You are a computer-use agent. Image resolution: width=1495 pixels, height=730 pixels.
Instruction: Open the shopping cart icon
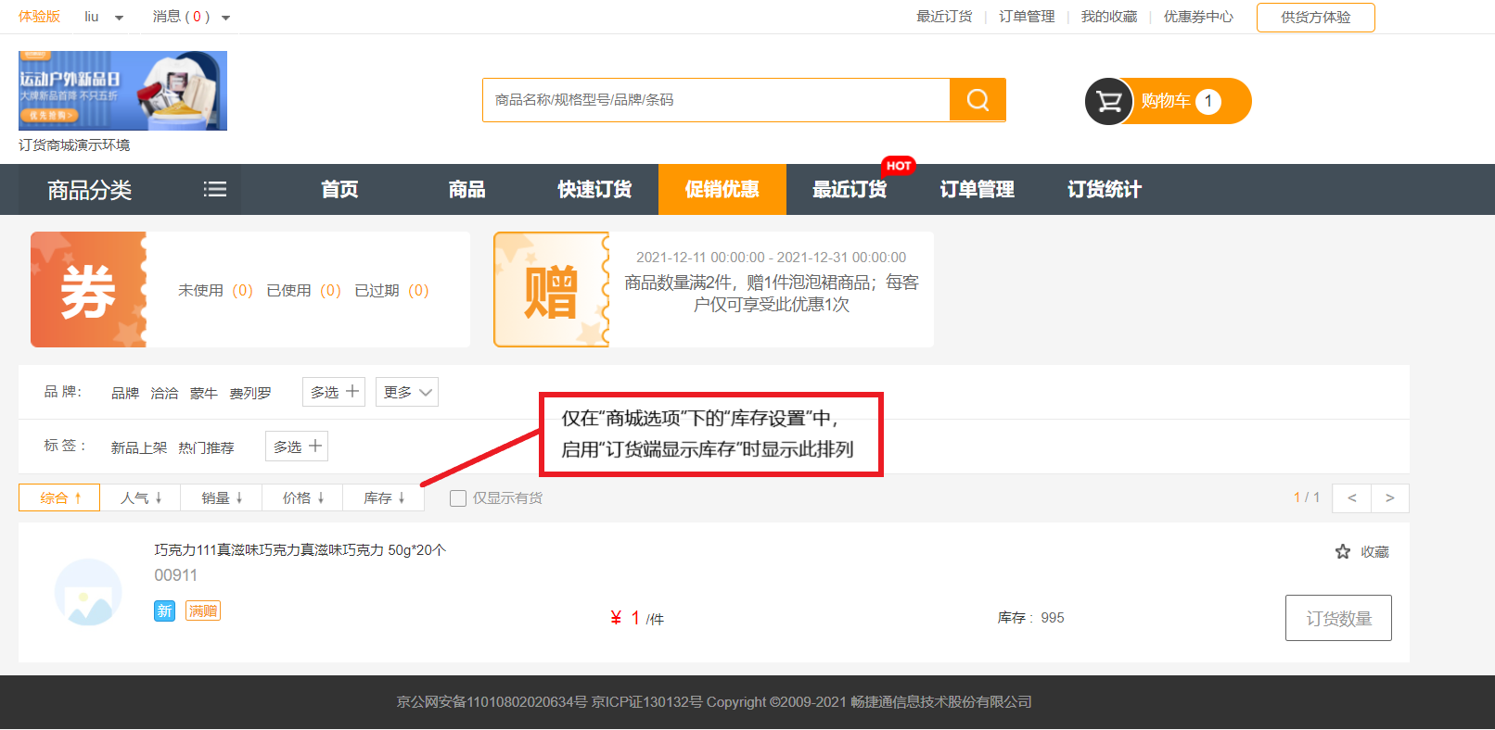tap(1109, 101)
